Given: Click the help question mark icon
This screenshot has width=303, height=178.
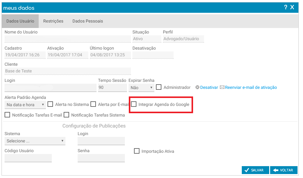Looking at the screenshot, I should [286, 7].
